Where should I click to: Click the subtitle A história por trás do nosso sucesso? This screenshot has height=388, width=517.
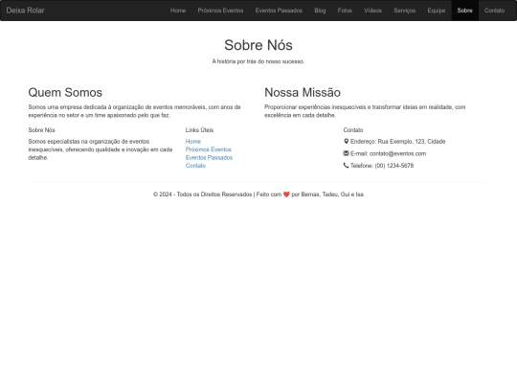point(258,61)
